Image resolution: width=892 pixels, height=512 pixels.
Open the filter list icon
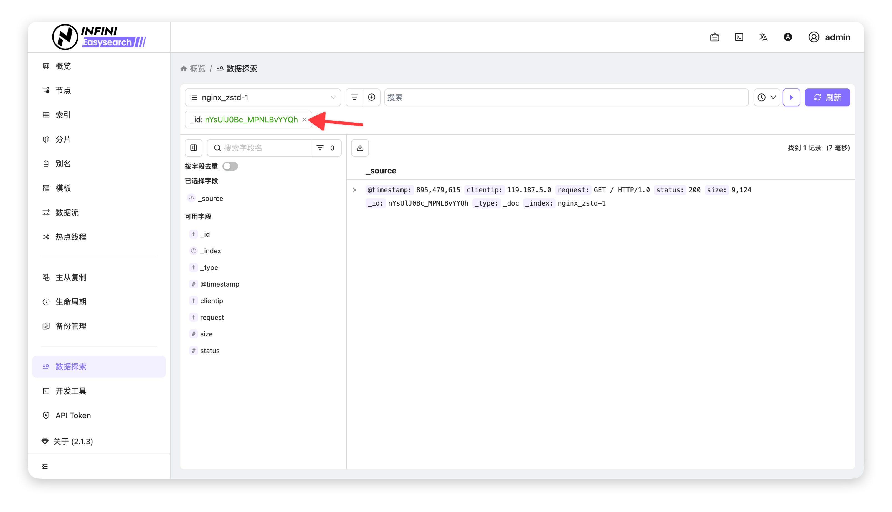[x=354, y=97]
